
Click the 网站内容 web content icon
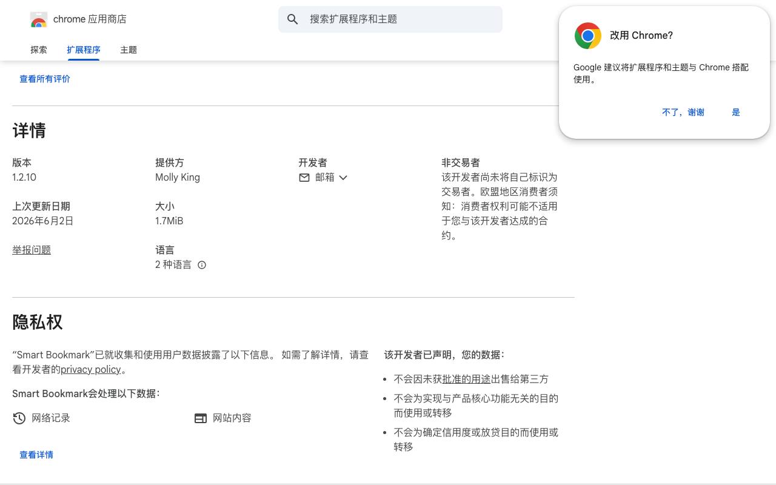201,418
